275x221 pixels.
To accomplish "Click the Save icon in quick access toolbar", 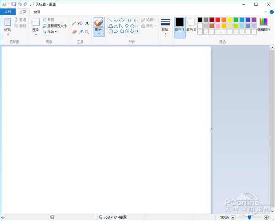I will click(x=14, y=4).
